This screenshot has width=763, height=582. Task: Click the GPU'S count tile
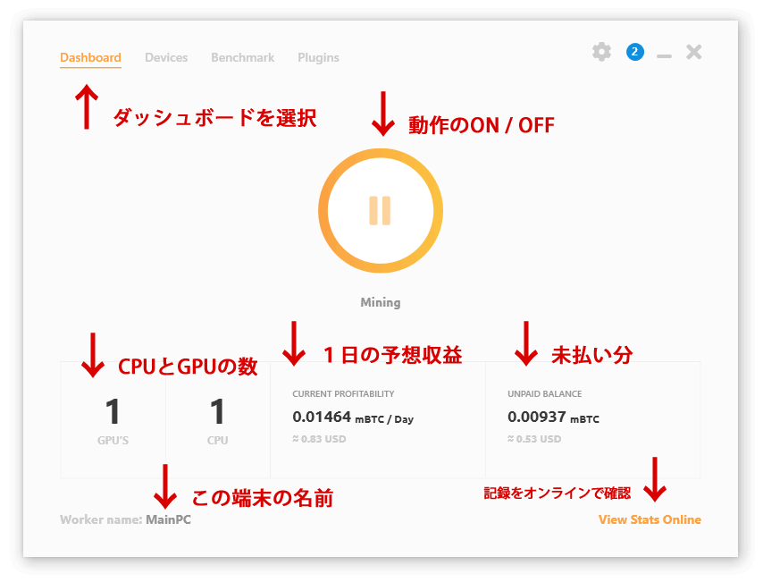[113, 419]
